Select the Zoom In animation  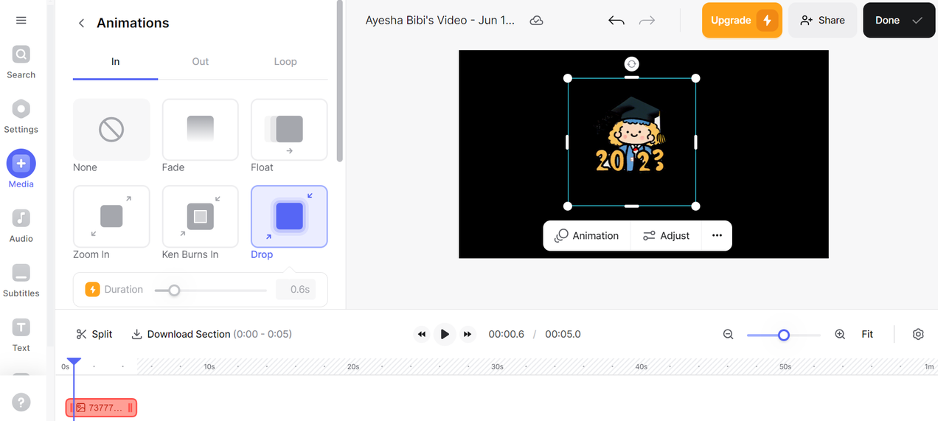[111, 216]
